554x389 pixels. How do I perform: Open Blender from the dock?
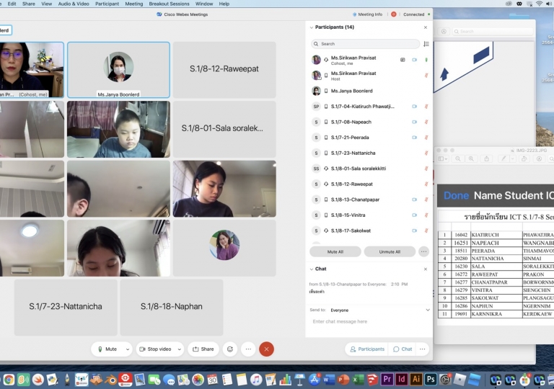point(110,380)
